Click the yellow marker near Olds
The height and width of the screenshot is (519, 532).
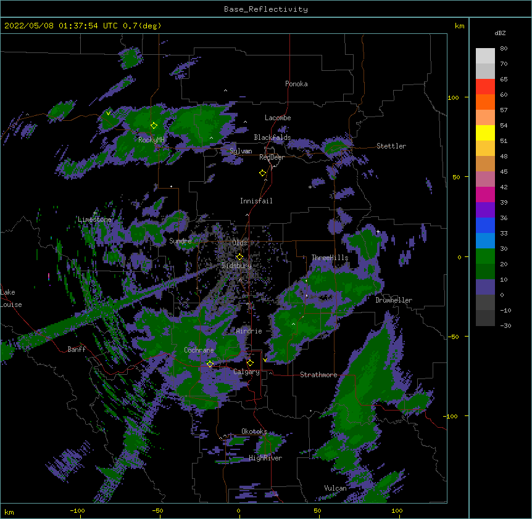coord(240,257)
